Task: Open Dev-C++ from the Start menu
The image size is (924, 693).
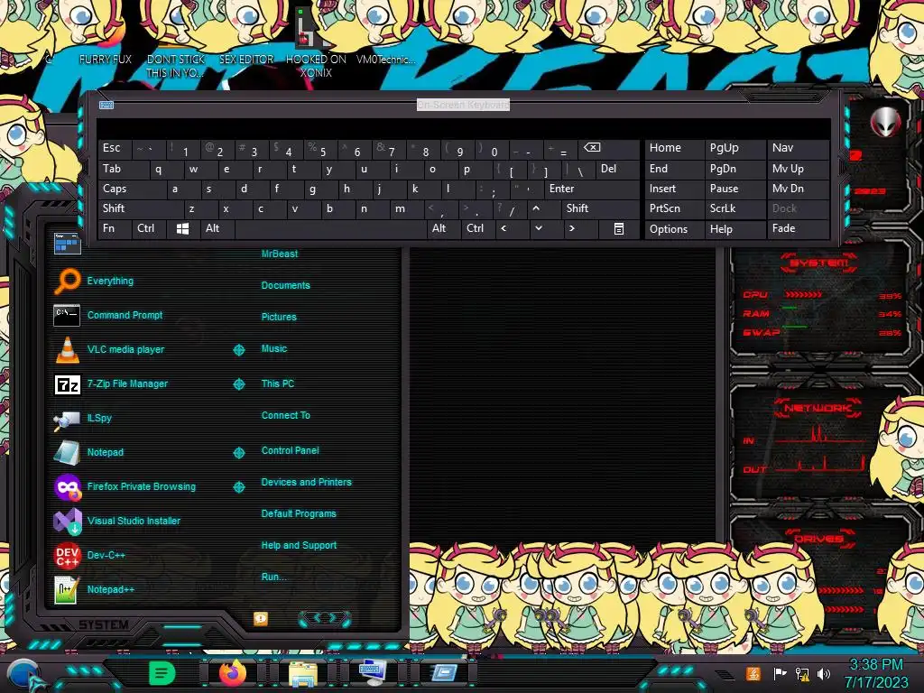Action: pyautogui.click(x=106, y=555)
